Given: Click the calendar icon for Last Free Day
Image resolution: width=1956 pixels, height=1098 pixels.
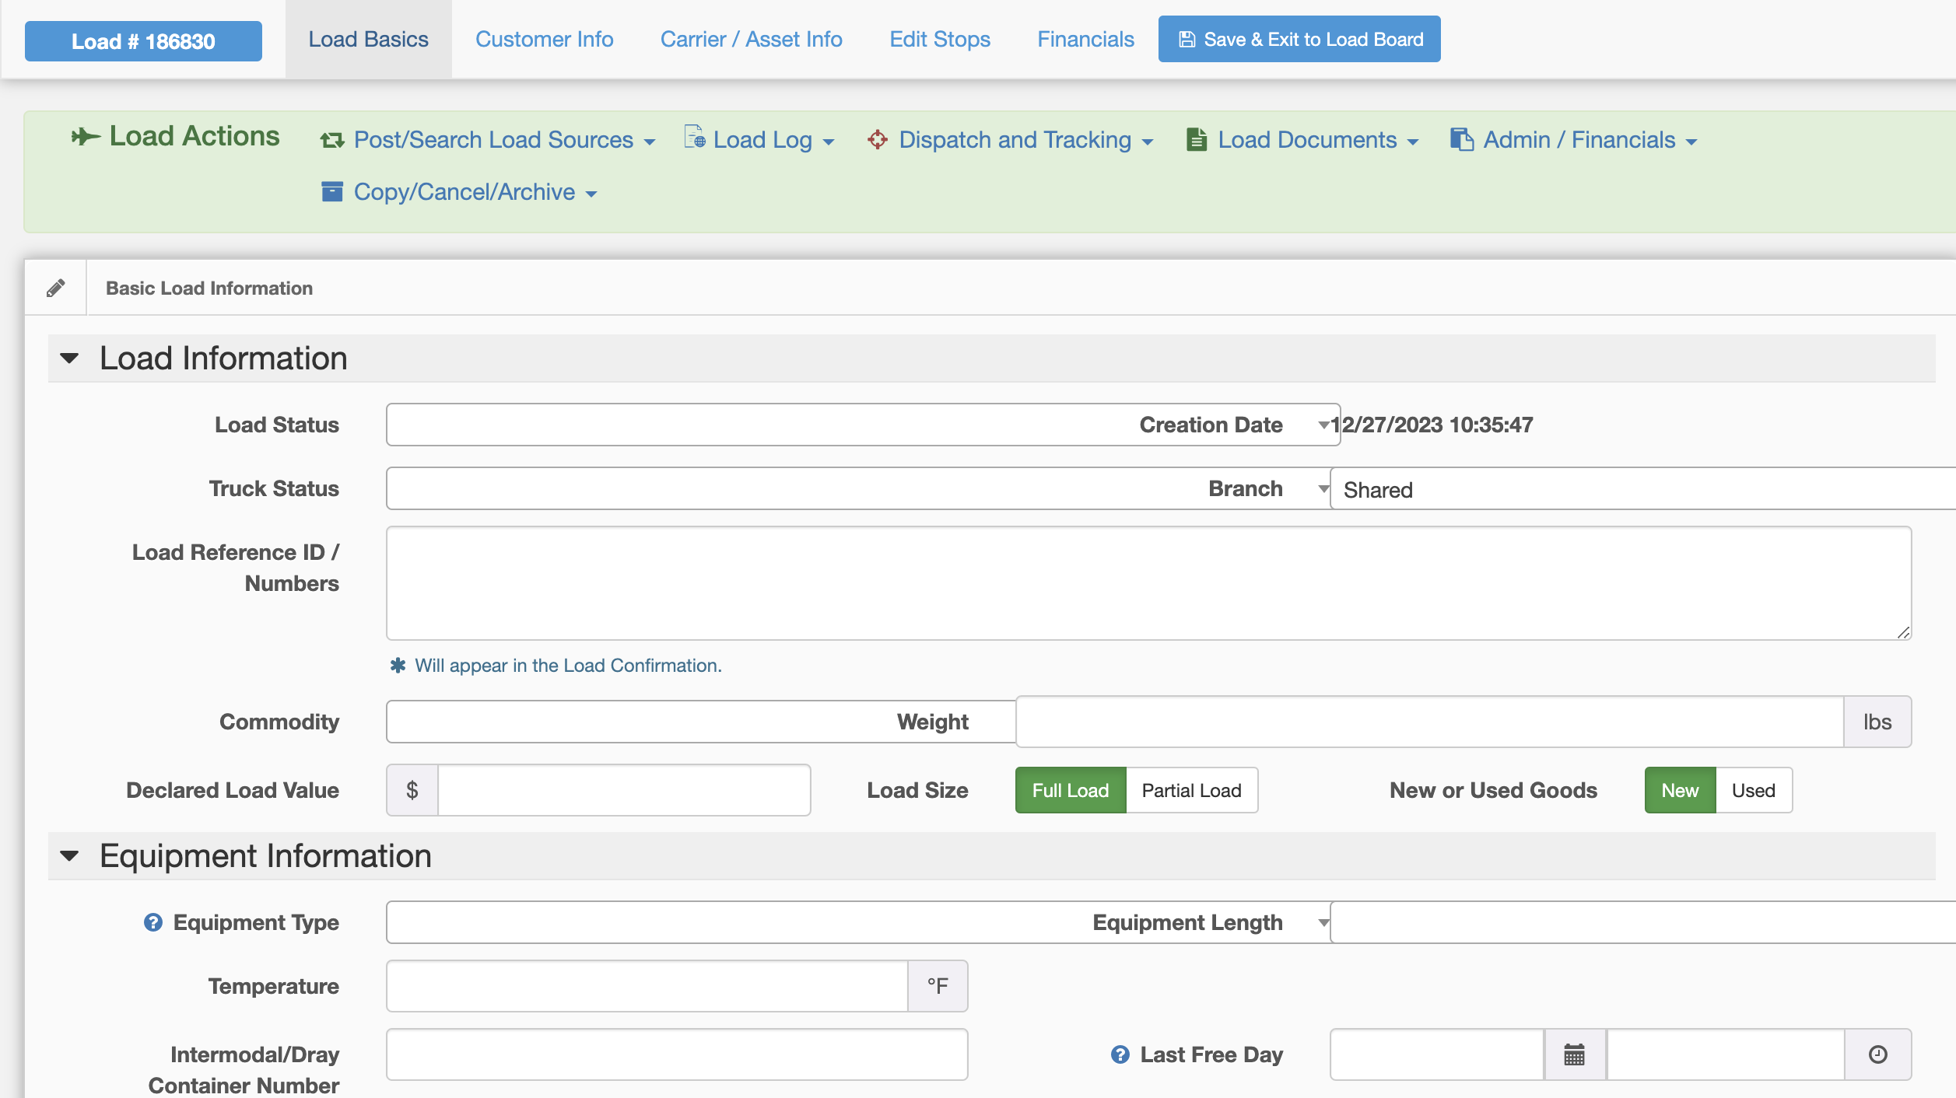Looking at the screenshot, I should tap(1574, 1054).
